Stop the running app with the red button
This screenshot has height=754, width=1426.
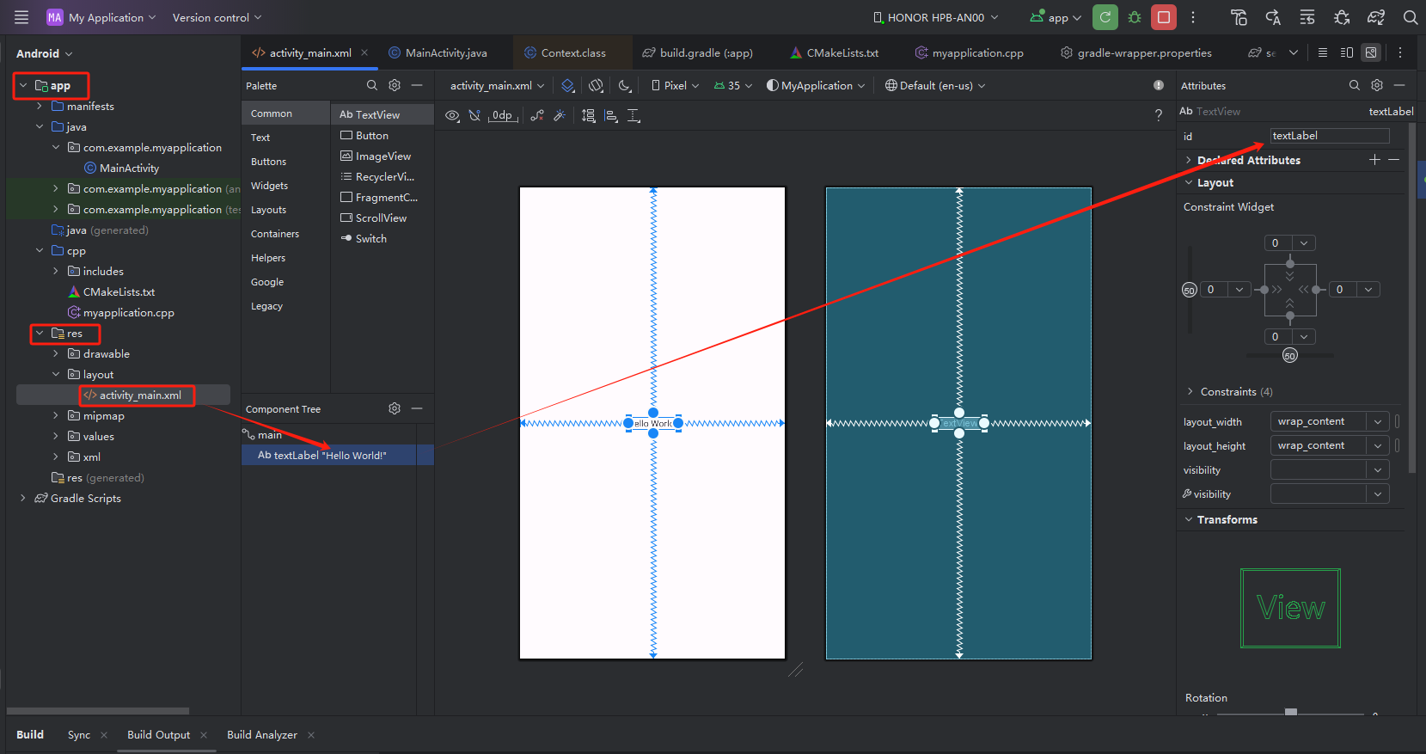click(1164, 17)
